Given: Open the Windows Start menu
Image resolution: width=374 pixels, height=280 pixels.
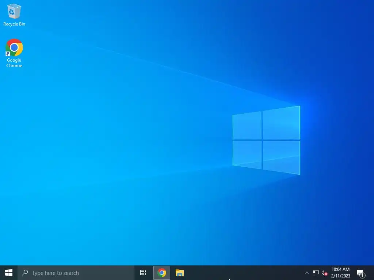Looking at the screenshot, I should pyautogui.click(x=9, y=273).
